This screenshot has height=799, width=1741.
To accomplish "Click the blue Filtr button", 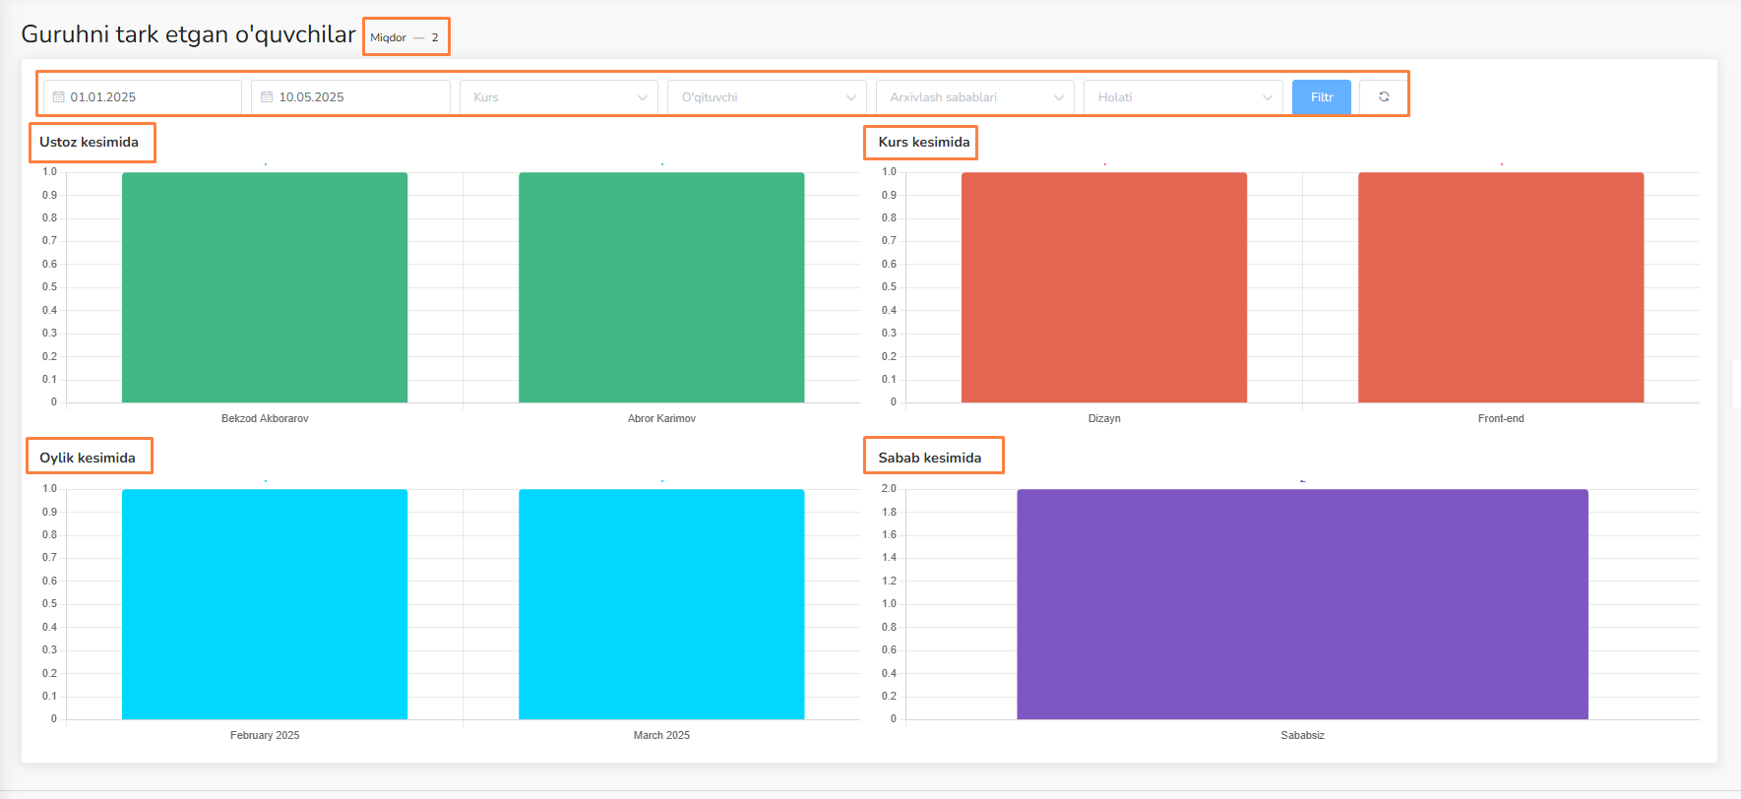I will [x=1321, y=97].
